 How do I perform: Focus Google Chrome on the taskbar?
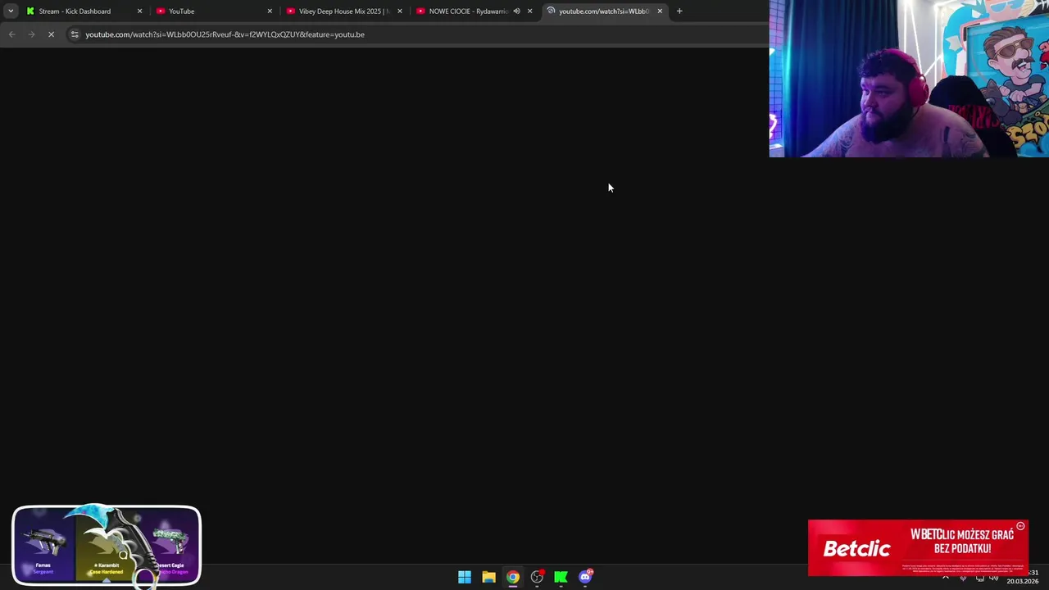pos(513,577)
